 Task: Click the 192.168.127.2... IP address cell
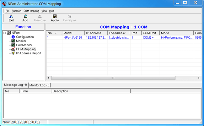pos(96,37)
